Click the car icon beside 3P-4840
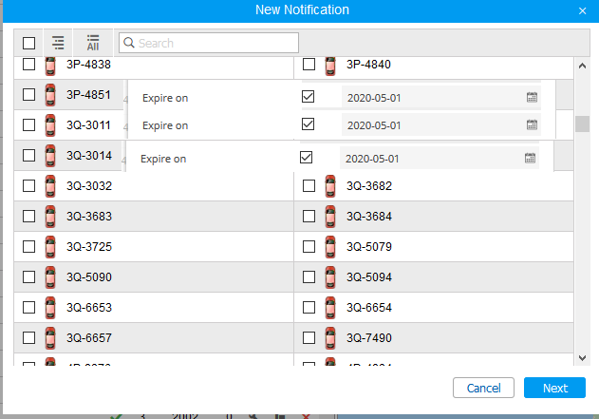This screenshot has width=599, height=419. [x=329, y=65]
